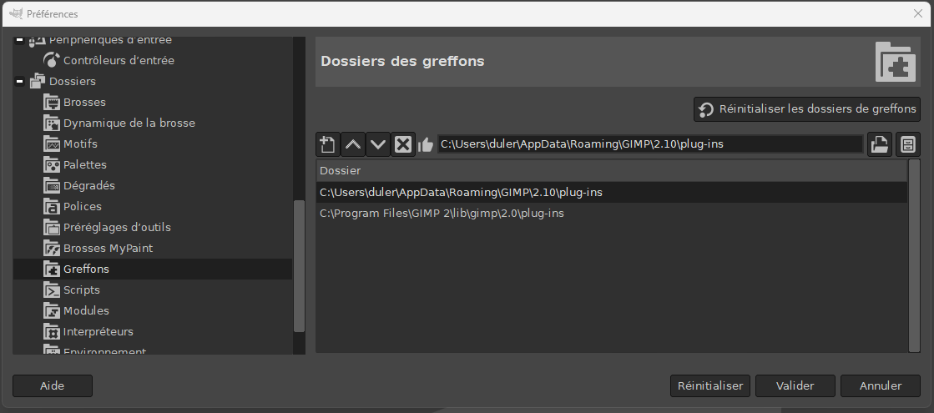Open Interpréteurs folder settings

coord(98,331)
